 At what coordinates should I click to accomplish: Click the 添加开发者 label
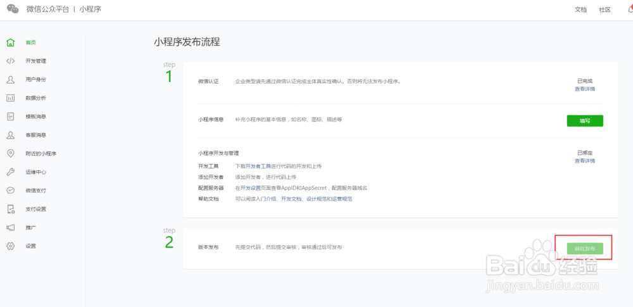[x=211, y=177]
